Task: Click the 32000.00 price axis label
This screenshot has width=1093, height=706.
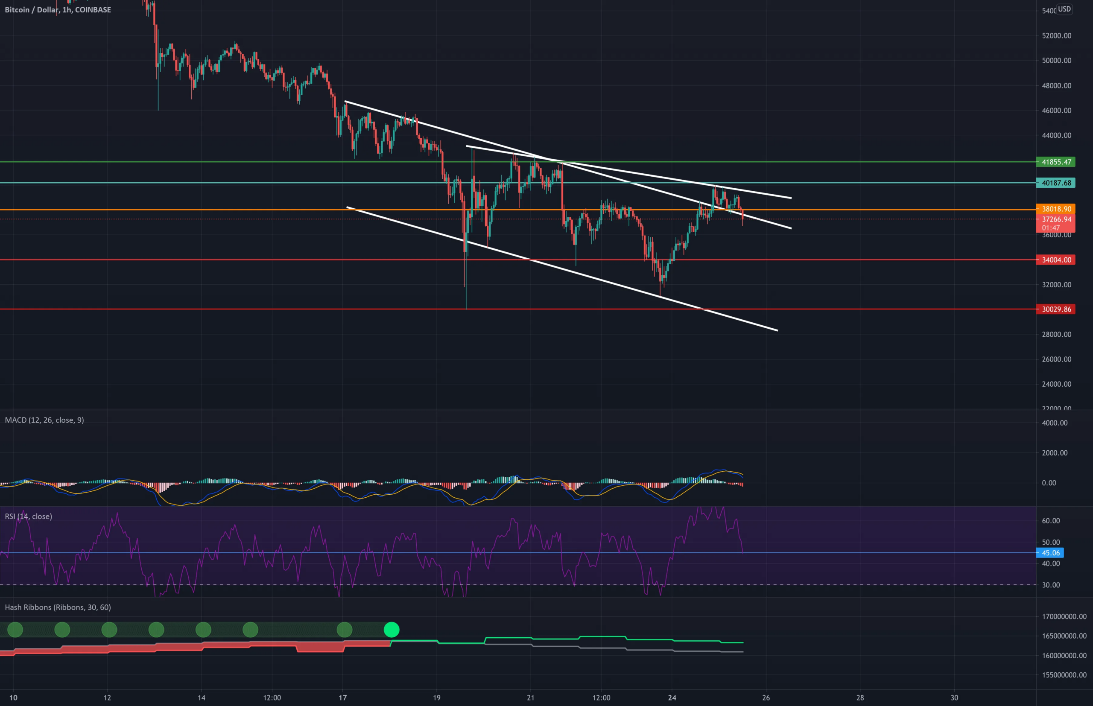Action: point(1056,285)
